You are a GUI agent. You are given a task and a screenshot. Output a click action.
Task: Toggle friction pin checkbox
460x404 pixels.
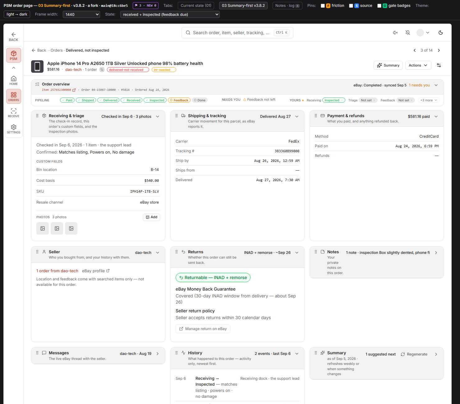pos(323,6)
